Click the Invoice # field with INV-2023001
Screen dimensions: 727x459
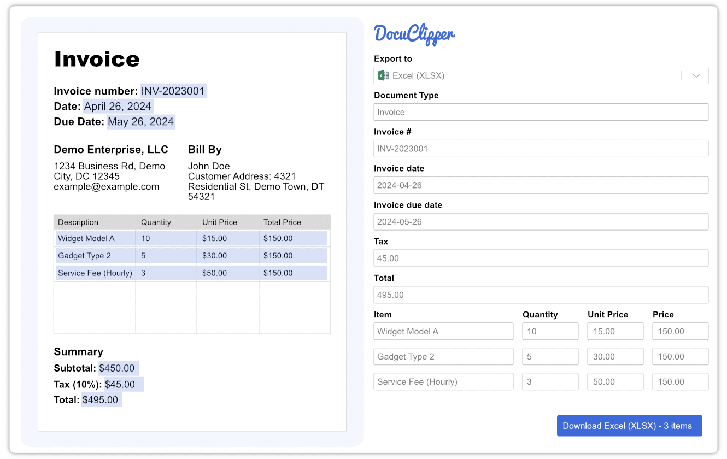tap(541, 148)
